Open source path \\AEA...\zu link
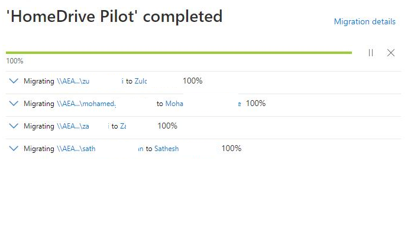 (73, 81)
